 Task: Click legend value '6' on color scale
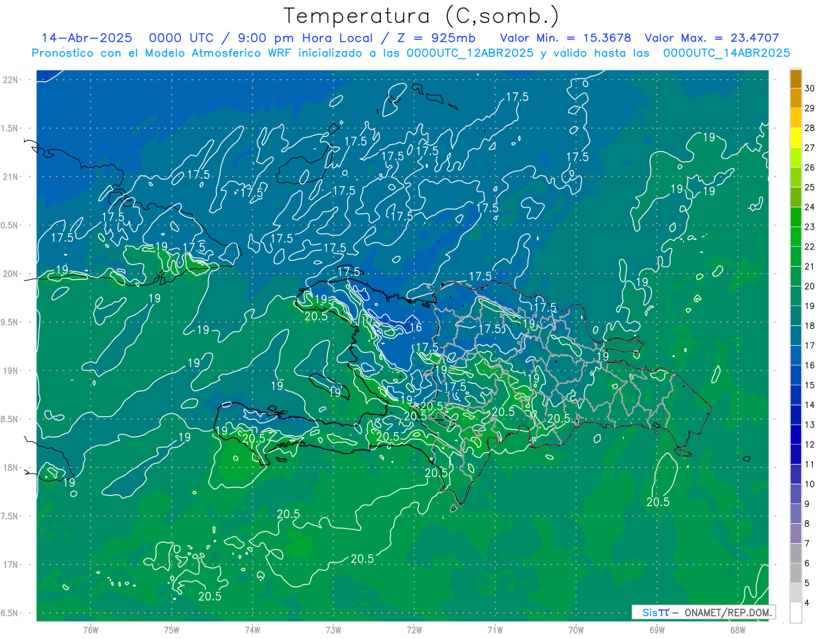[808, 564]
